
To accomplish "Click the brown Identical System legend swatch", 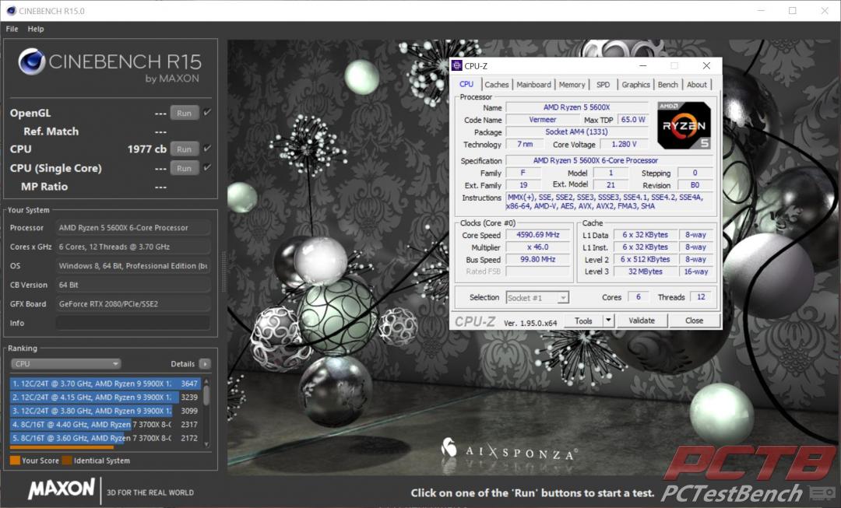I will pyautogui.click(x=66, y=461).
